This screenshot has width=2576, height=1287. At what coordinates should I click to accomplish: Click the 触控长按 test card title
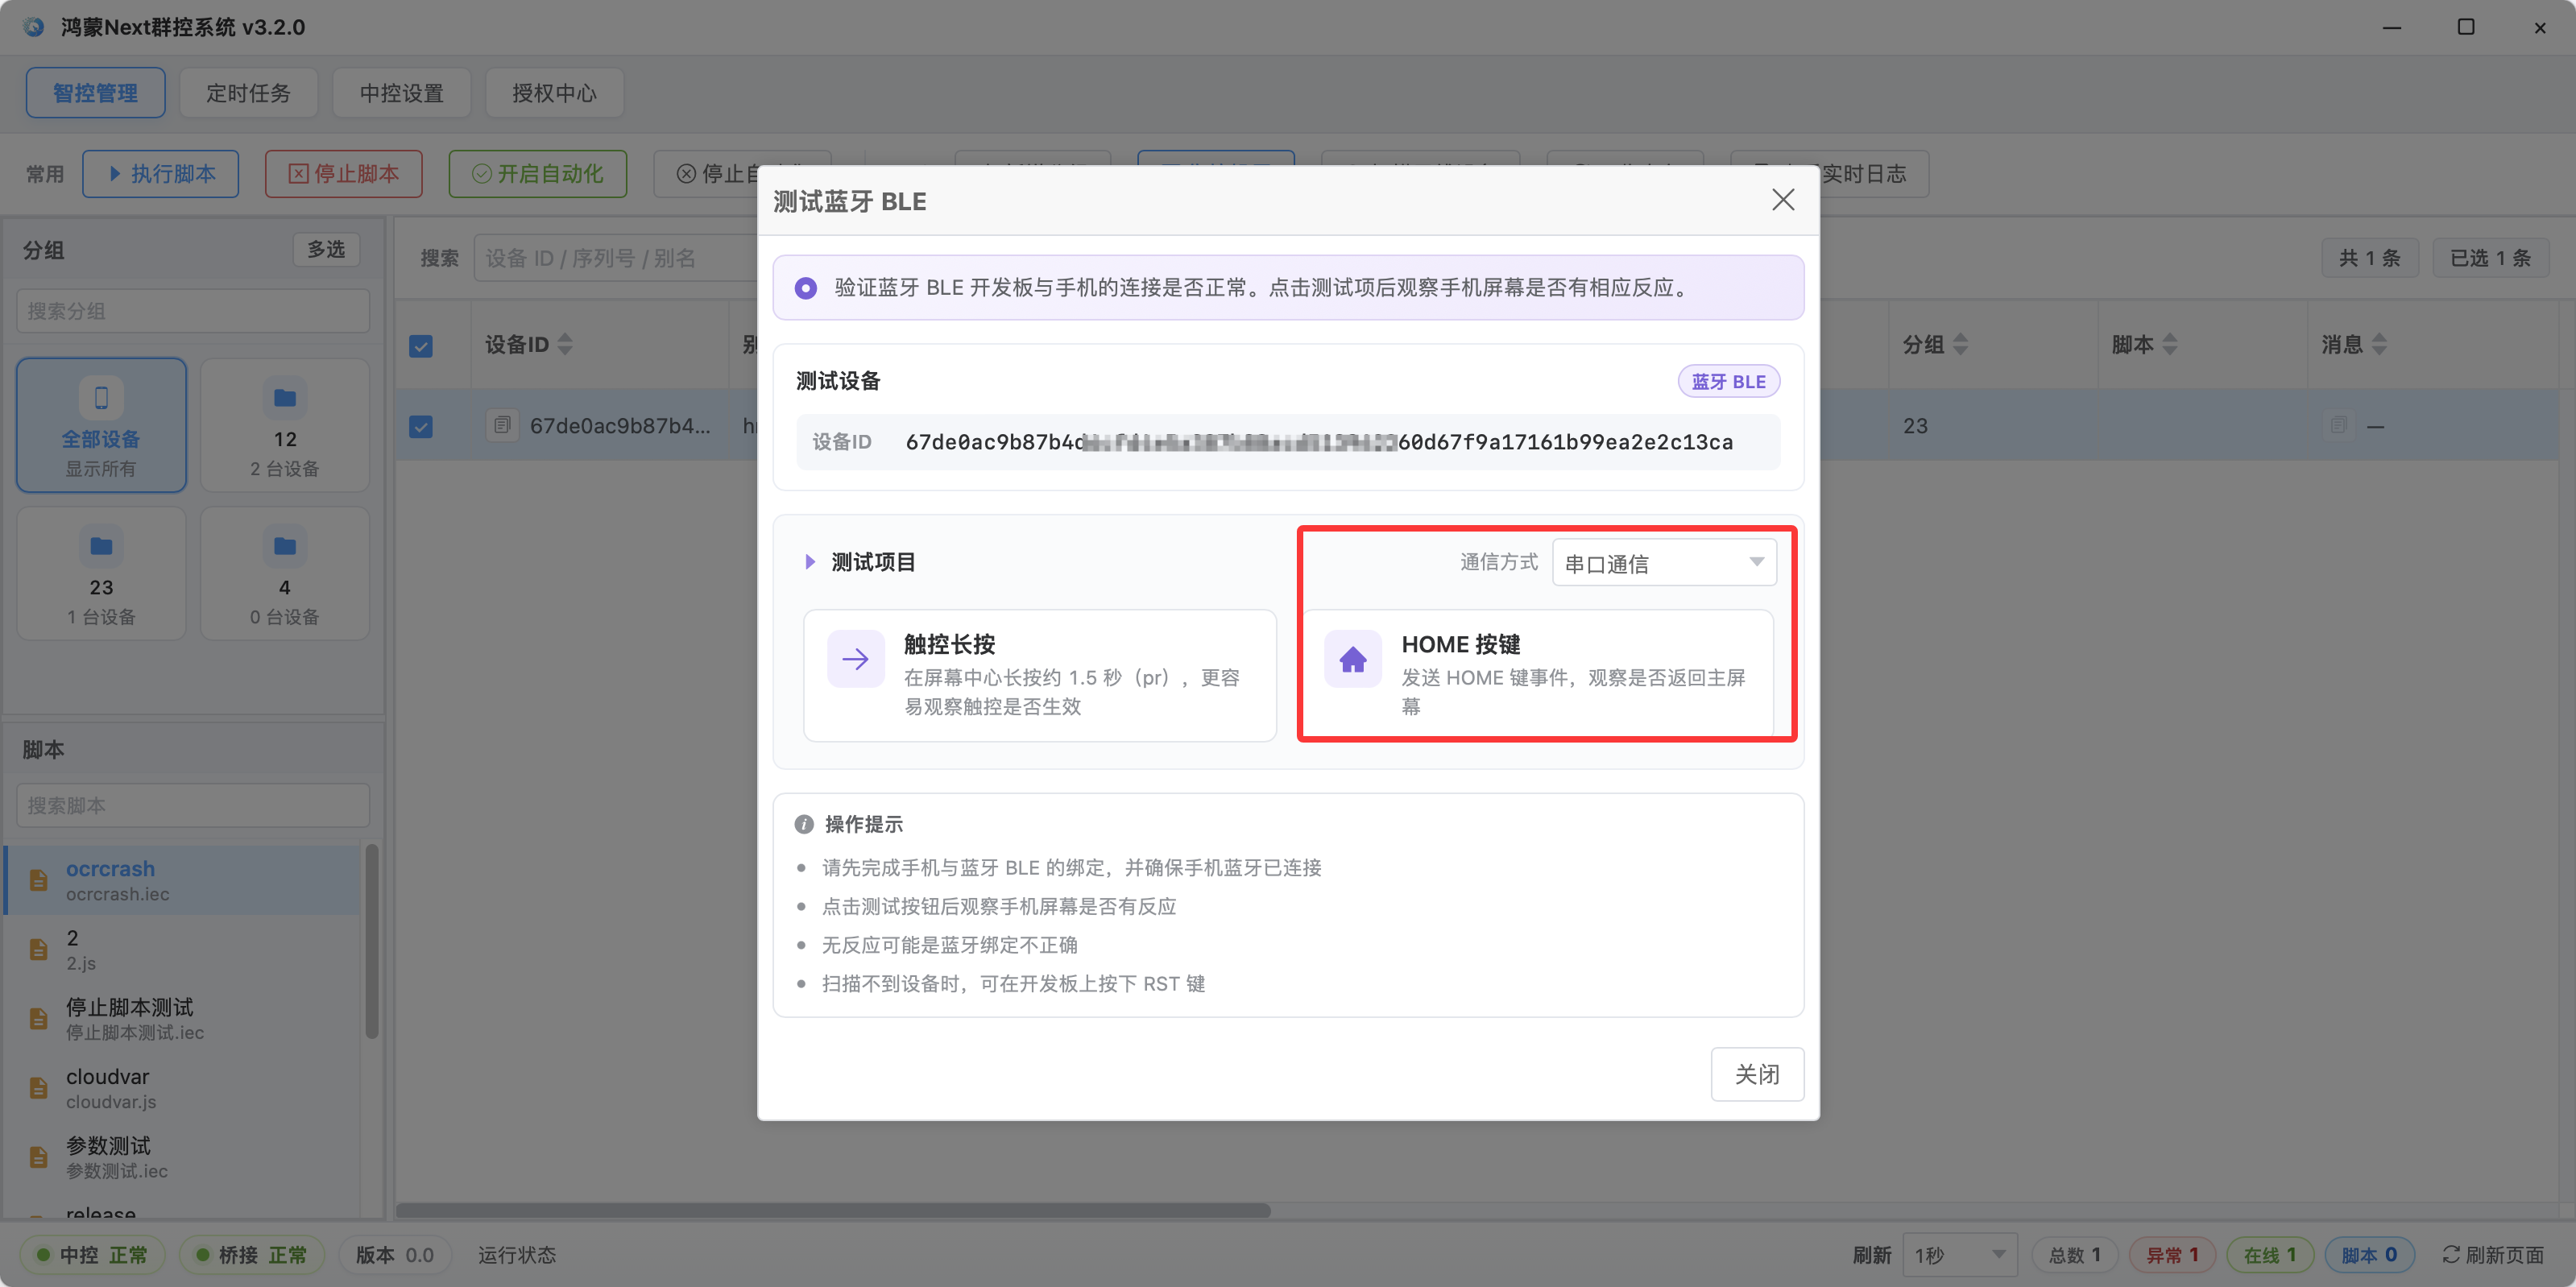tap(949, 645)
